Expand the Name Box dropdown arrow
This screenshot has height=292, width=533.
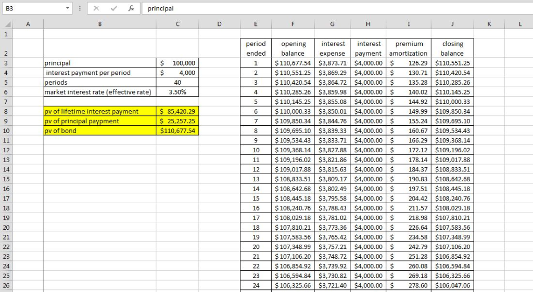point(67,8)
